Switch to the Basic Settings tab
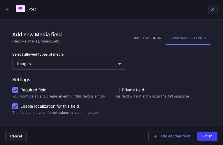Screen dimensions: 223x145 (147, 38)
